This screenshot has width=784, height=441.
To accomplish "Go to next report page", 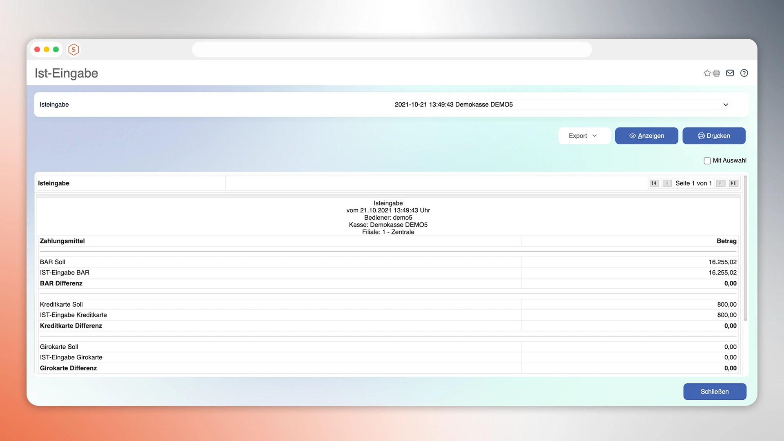I will [721, 183].
